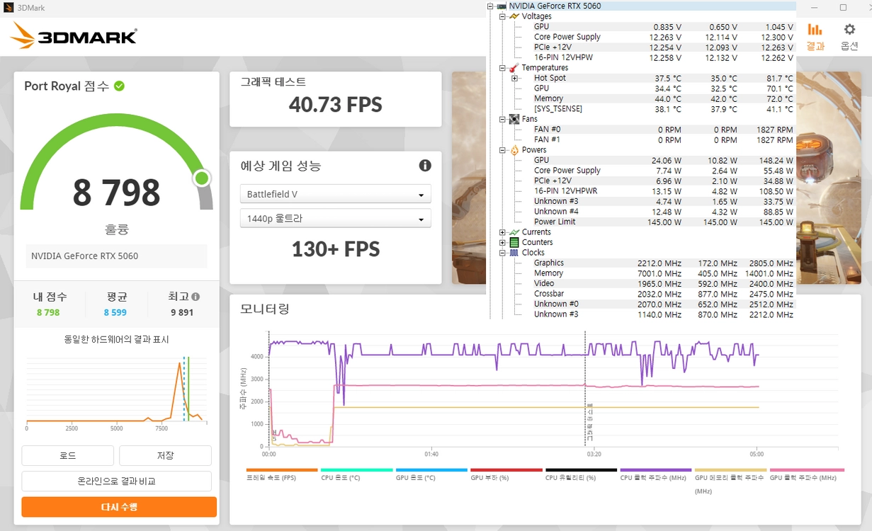Toggle GPU 메모리 클럭 주파수 legend swatch
Viewport: 872px width, 531px height.
click(730, 470)
